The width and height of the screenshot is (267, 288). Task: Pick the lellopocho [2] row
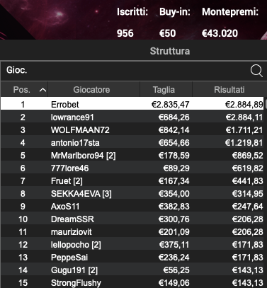coord(132,245)
